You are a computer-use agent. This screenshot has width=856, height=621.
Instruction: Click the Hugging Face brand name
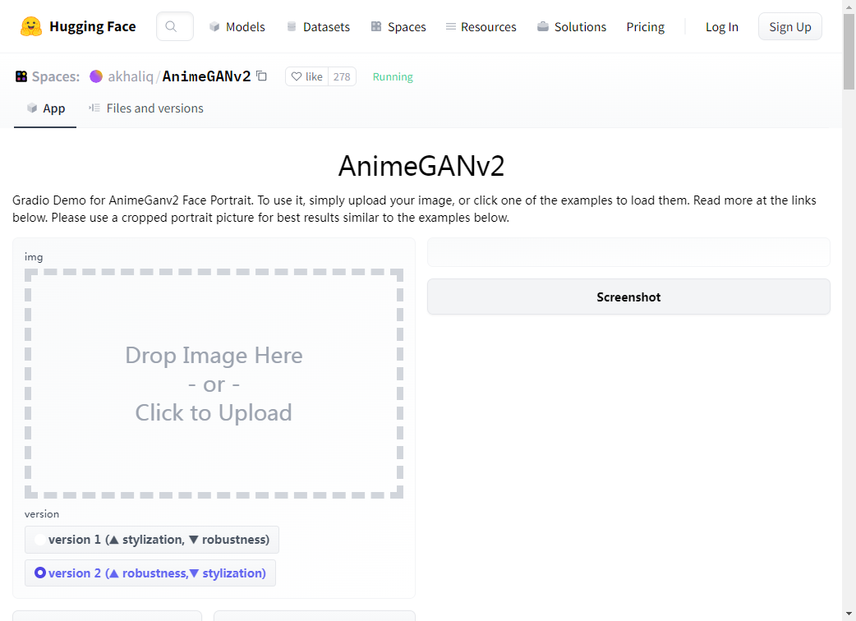[92, 26]
